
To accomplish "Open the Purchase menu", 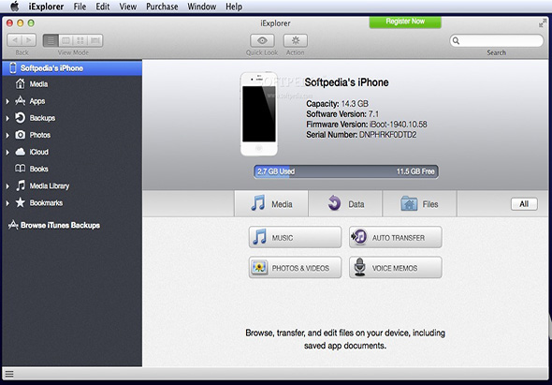I will tap(162, 7).
